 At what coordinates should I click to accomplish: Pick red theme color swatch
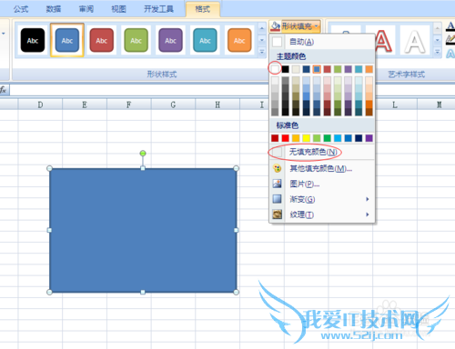(328, 69)
